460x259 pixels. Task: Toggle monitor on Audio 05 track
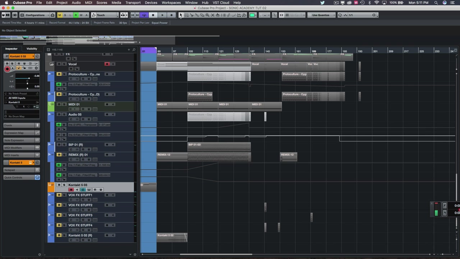113,114
